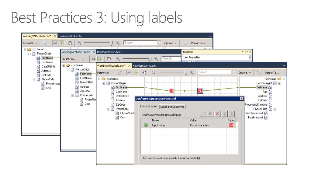
Task: Select the ProcessingDatetime node in the destination tree
Action: click(x=256, y=105)
